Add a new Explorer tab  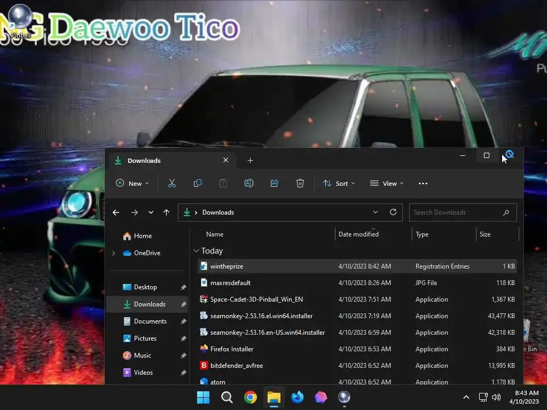point(250,160)
